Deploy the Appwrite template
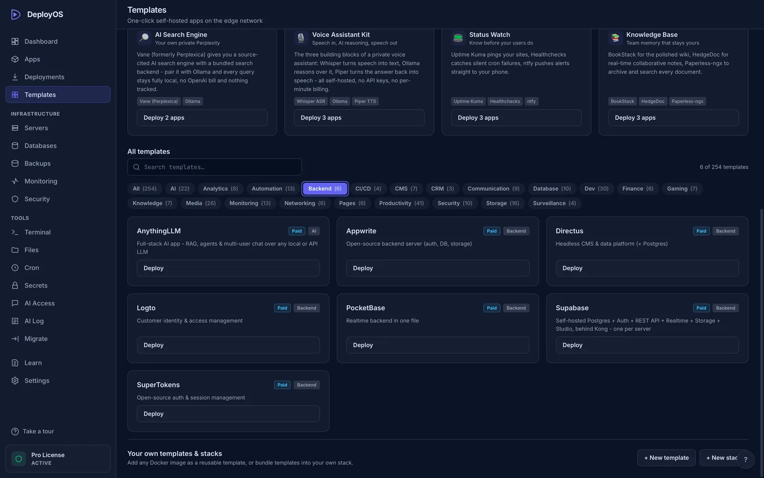The image size is (764, 478). (437, 268)
